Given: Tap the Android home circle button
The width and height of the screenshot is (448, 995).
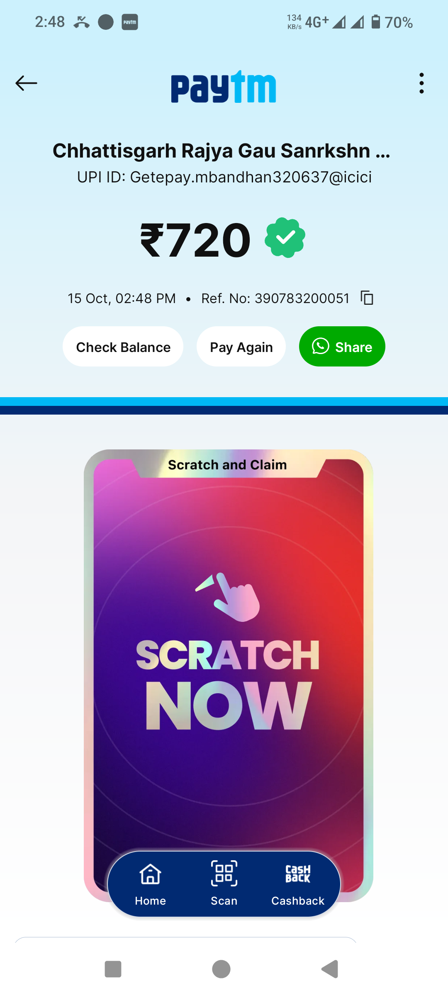Looking at the screenshot, I should [221, 969].
